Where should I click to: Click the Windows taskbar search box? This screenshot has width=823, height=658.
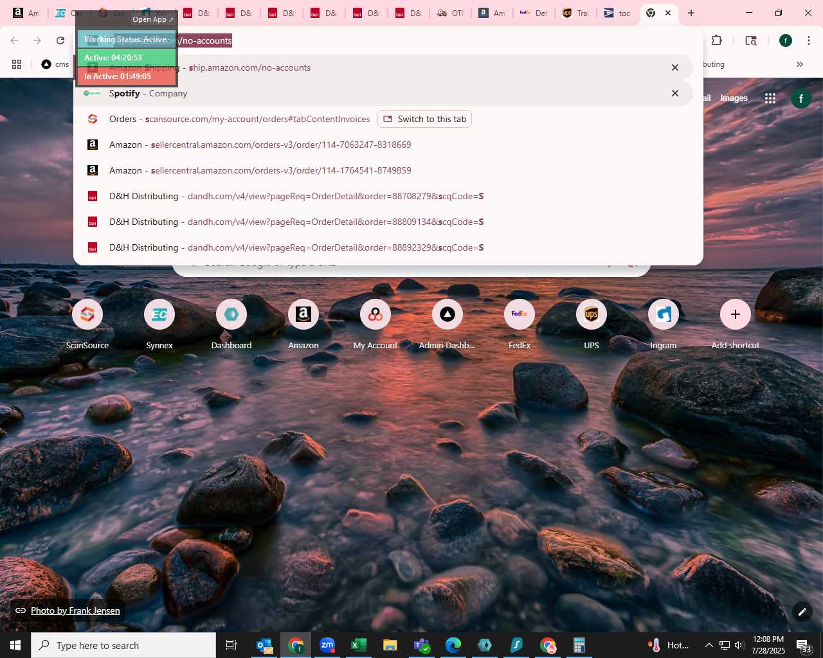pyautogui.click(x=123, y=645)
